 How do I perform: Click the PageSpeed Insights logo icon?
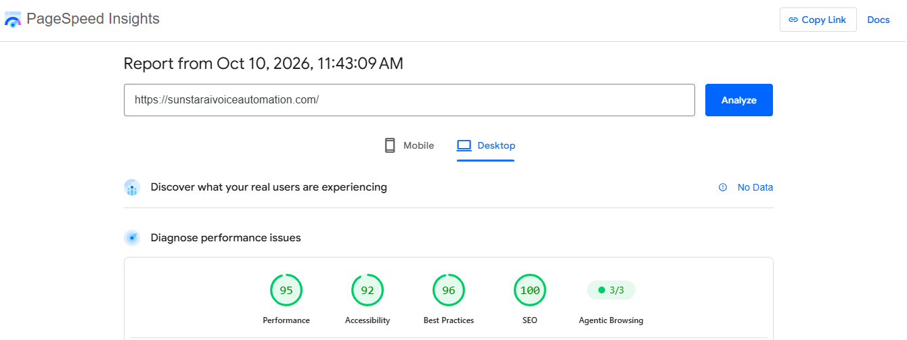[x=13, y=19]
